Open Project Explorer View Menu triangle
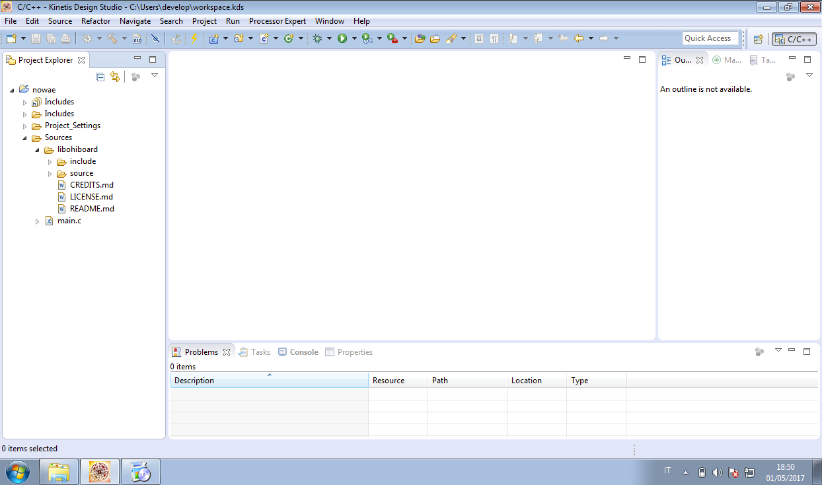Image resolution: width=822 pixels, height=485 pixels. pos(155,75)
